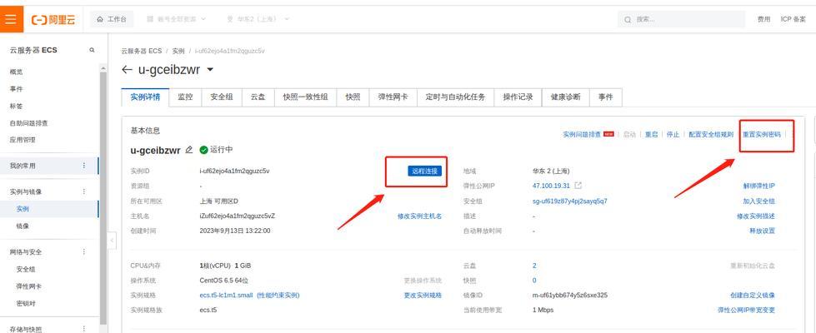Open 应用管理 in the sidebar
This screenshot has width=816, height=333.
[x=23, y=140]
